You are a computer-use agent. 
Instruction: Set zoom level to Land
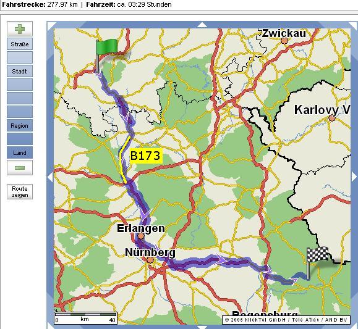tap(20, 152)
